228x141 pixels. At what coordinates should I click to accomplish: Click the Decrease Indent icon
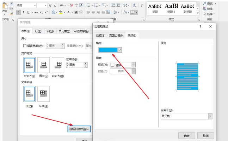point(113,5)
